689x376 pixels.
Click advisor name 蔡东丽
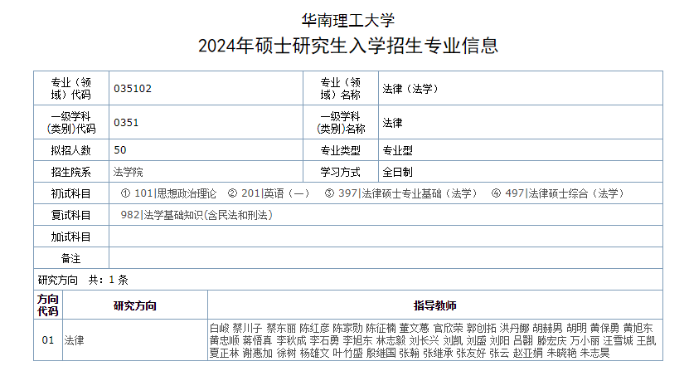[281, 328]
